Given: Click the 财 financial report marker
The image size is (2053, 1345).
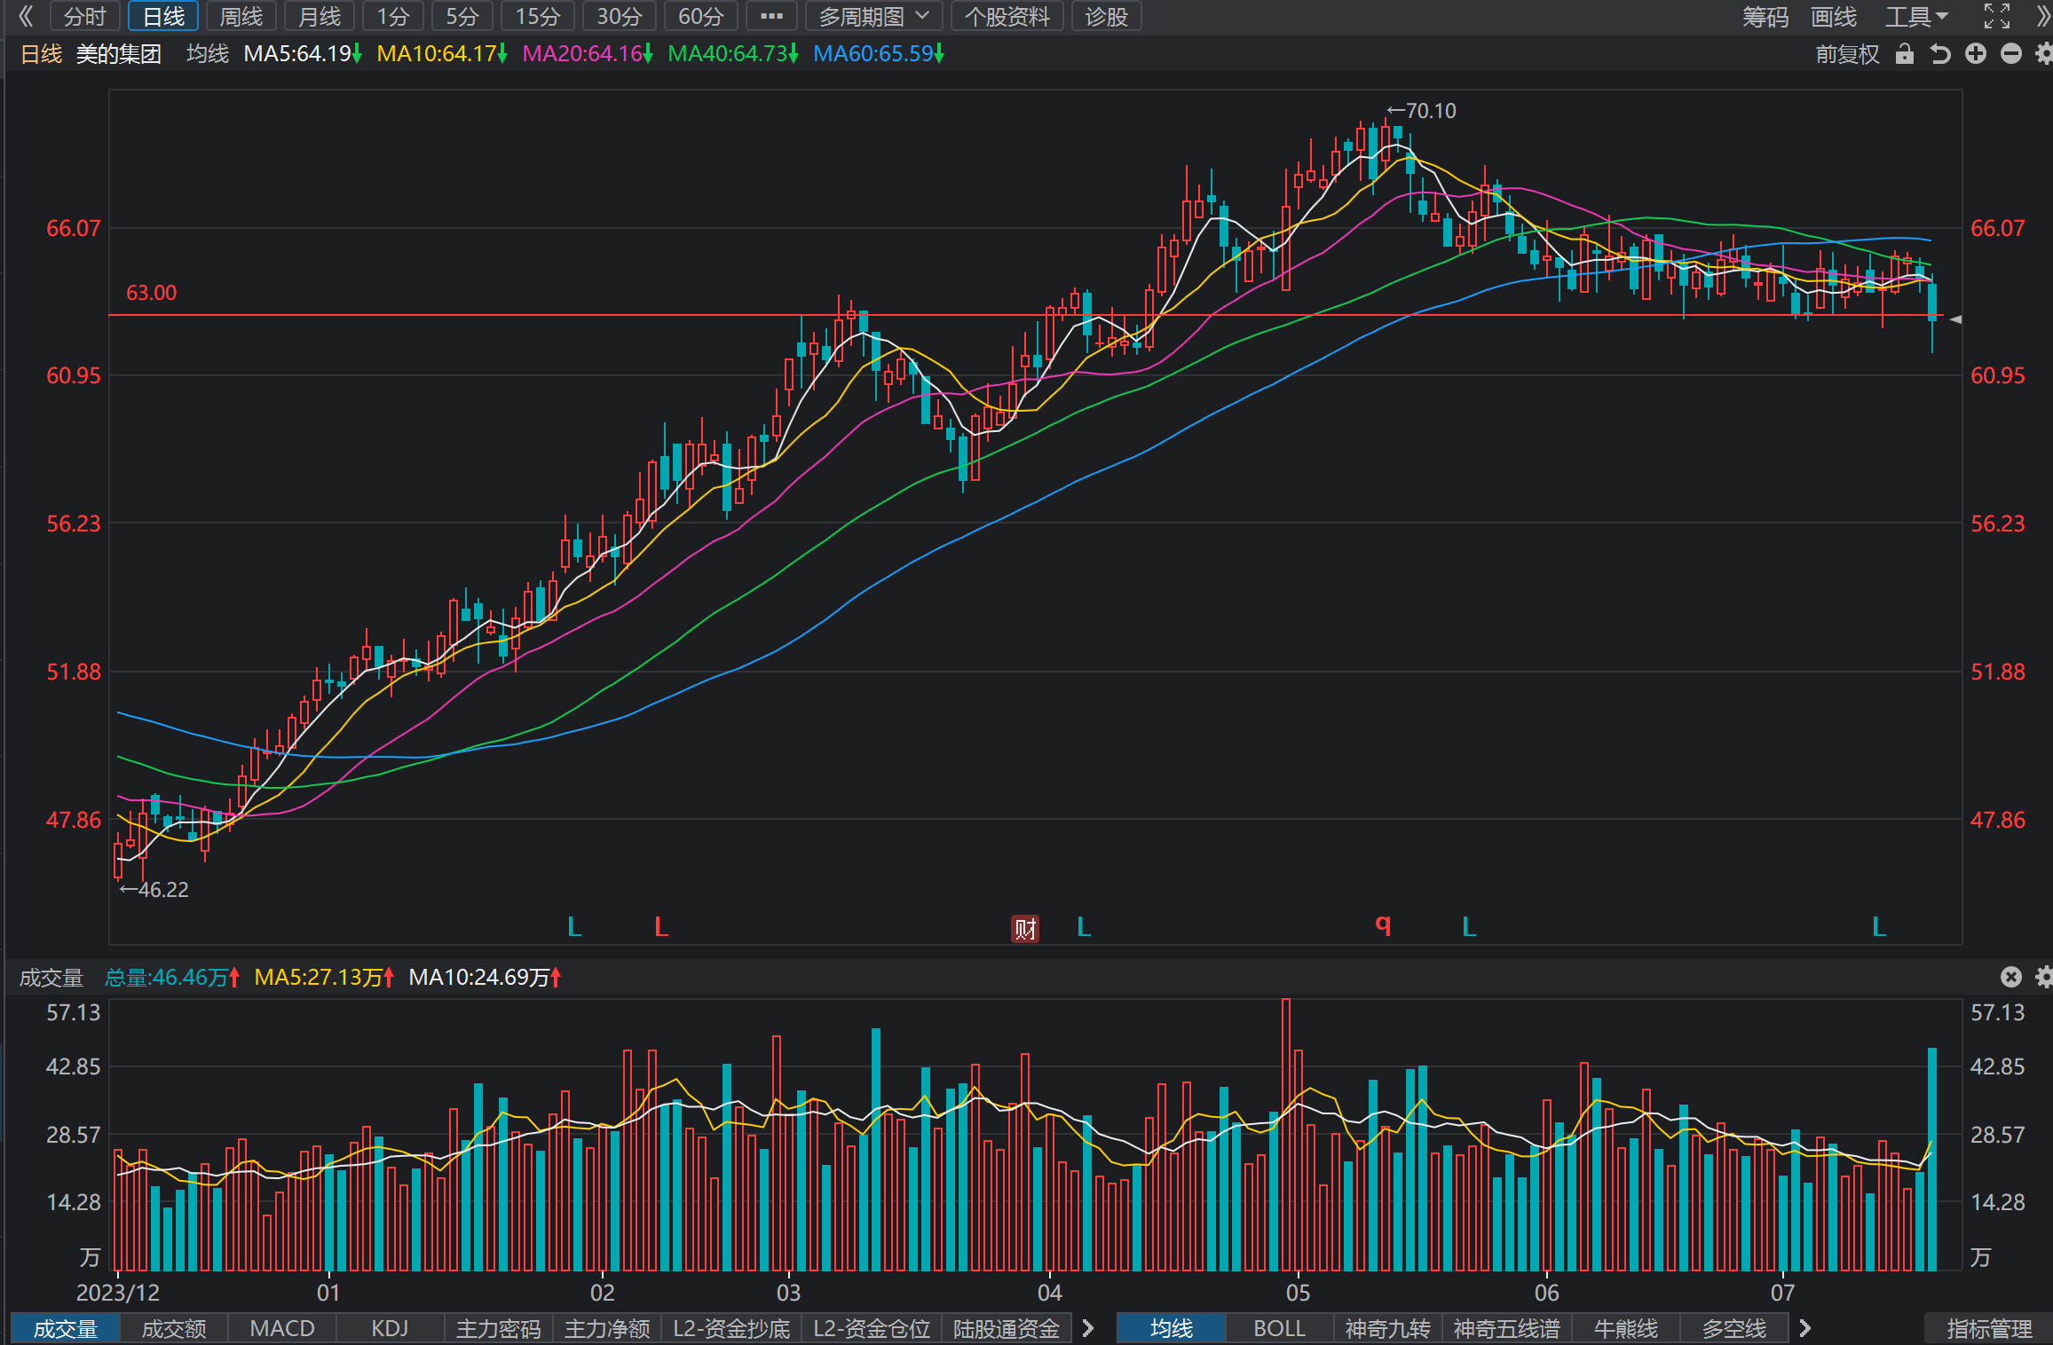Looking at the screenshot, I should 1025,929.
